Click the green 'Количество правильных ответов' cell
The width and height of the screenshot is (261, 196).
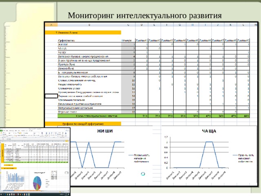coord(96,116)
